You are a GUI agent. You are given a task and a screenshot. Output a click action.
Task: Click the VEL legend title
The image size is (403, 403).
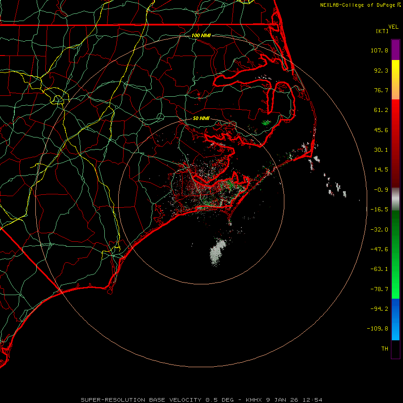point(394,27)
